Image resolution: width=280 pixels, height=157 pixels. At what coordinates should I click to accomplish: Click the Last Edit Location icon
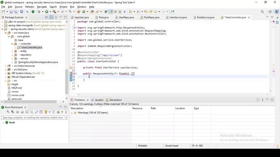coord(146,12)
